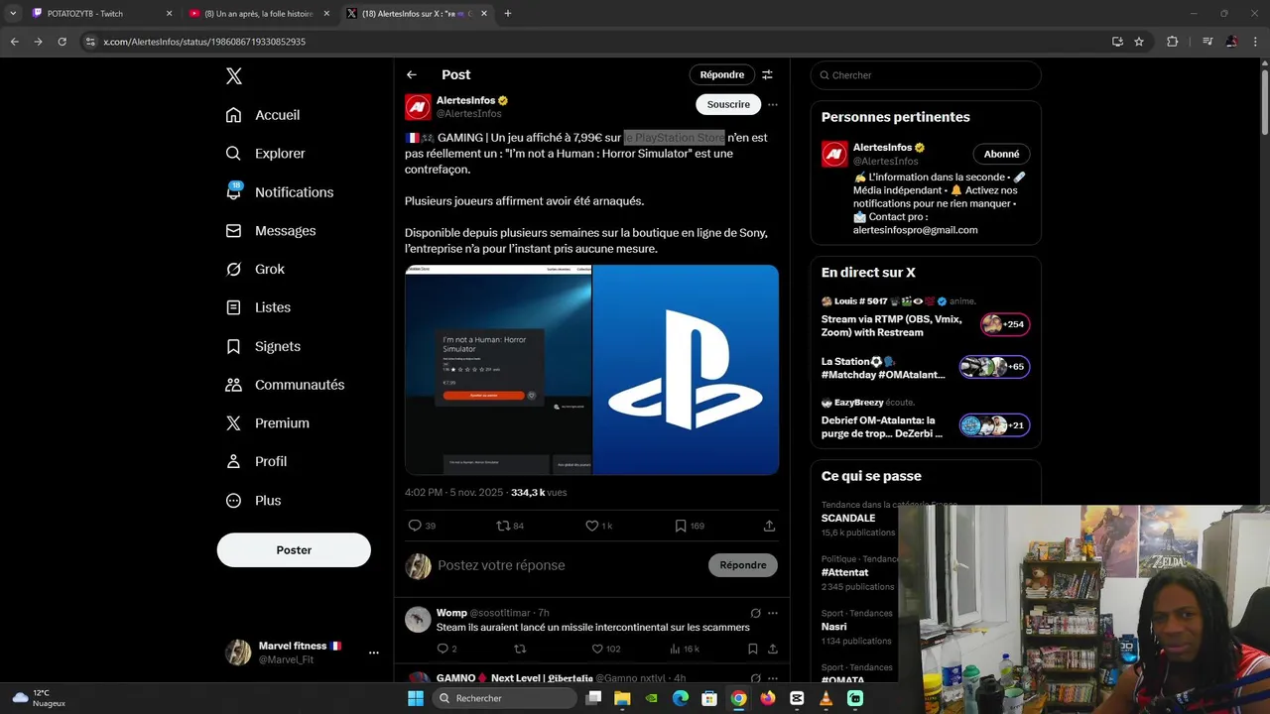Open the Plus more menu
The width and height of the screenshot is (1270, 714).
[x=253, y=501]
